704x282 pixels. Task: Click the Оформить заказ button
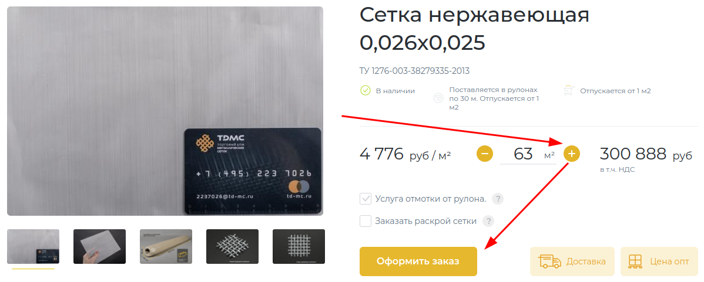[418, 261]
